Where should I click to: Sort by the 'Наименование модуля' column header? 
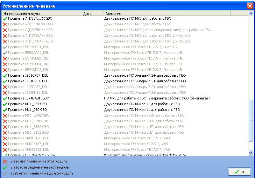coord(41,13)
